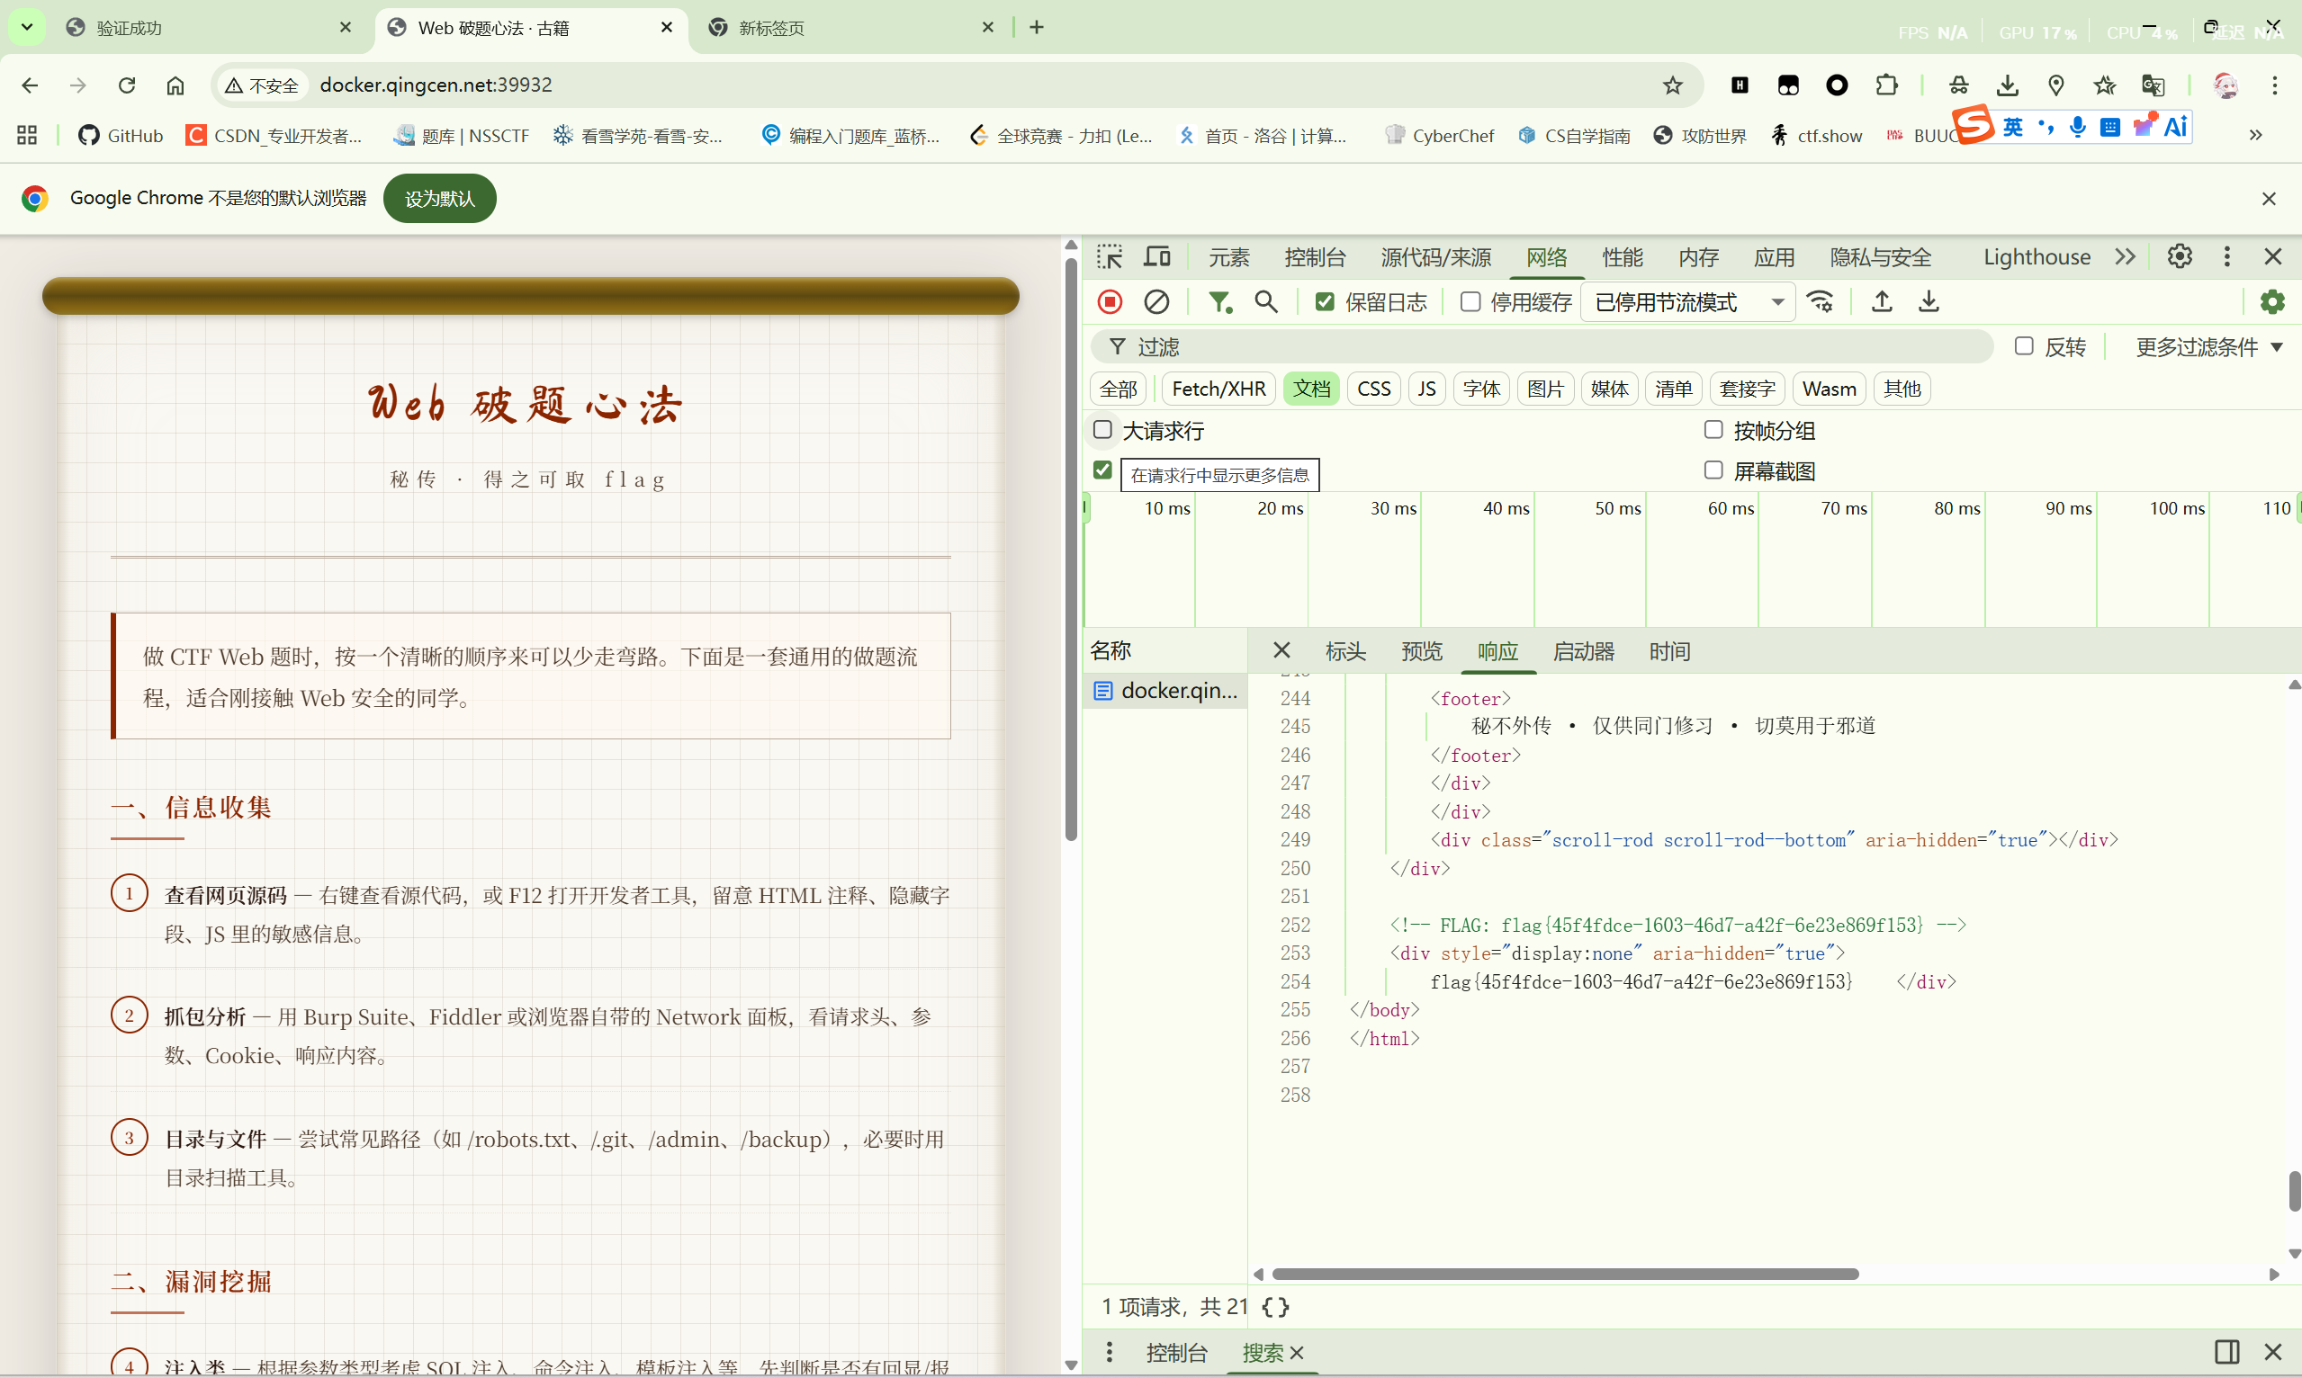The height and width of the screenshot is (1378, 2302).
Task: Open DevTools settings gear icon
Action: (x=2179, y=256)
